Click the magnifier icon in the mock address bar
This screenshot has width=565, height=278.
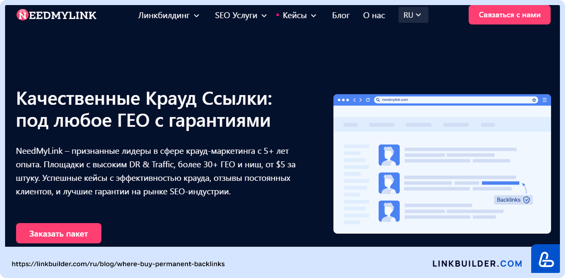coord(378,100)
